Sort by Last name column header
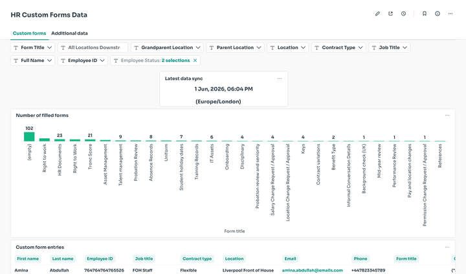This screenshot has height=274, width=466. click(63, 259)
